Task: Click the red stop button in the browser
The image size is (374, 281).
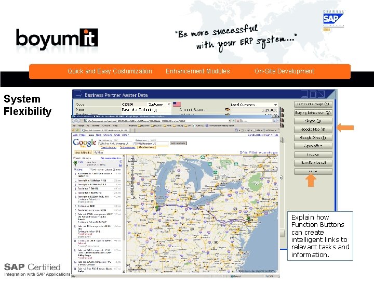Action: pyautogui.click(x=237, y=121)
